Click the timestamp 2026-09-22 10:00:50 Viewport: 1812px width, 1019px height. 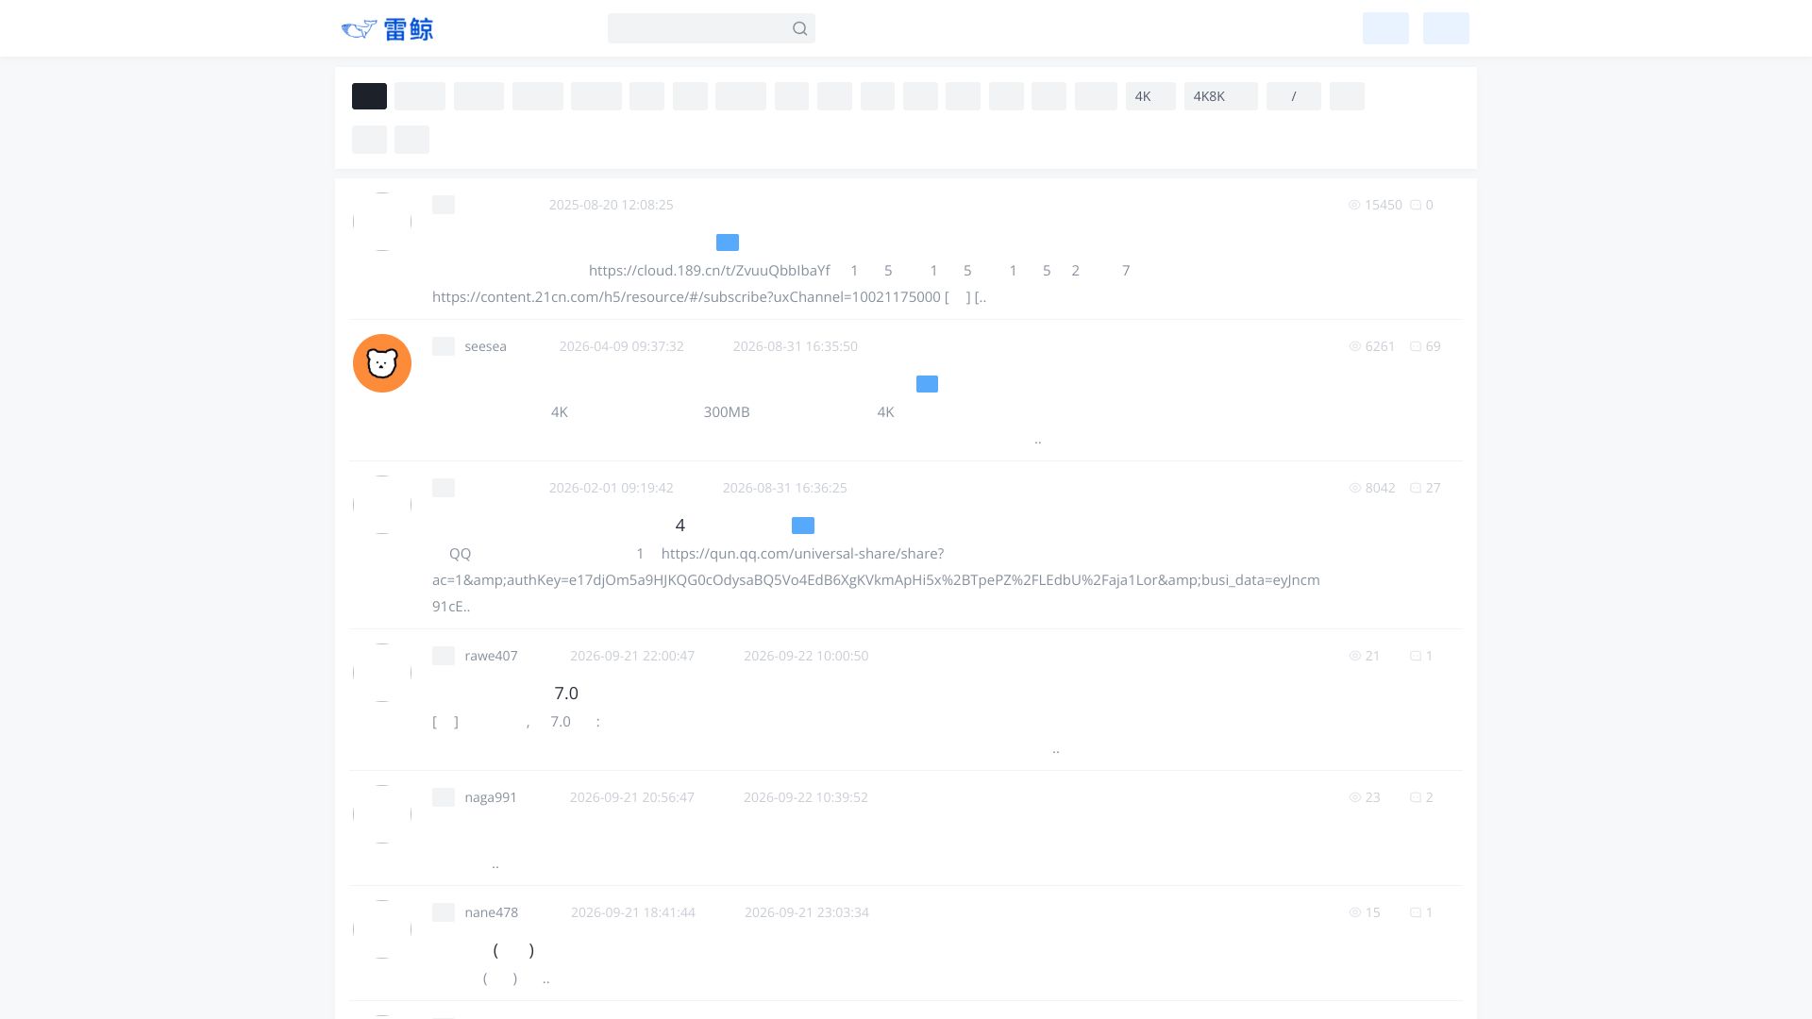point(806,656)
